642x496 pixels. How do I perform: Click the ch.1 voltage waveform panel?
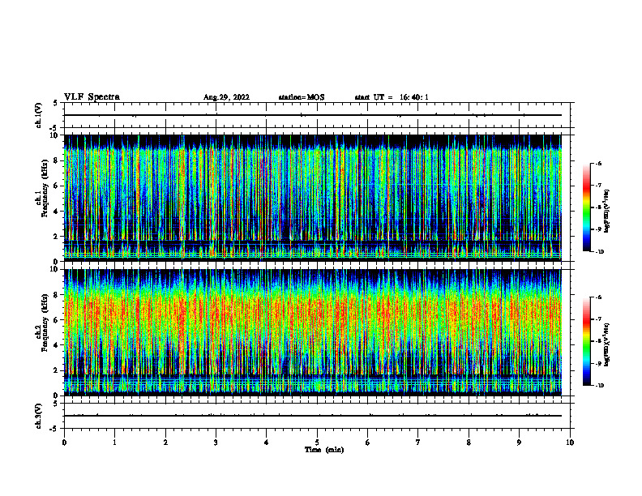pyautogui.click(x=317, y=115)
